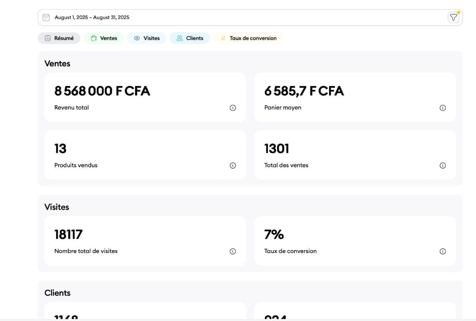Go to the Clients tab

click(190, 38)
